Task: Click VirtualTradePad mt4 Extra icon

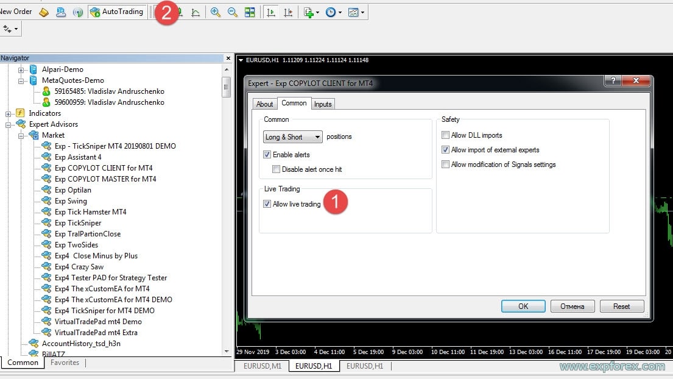Action: 46,332
